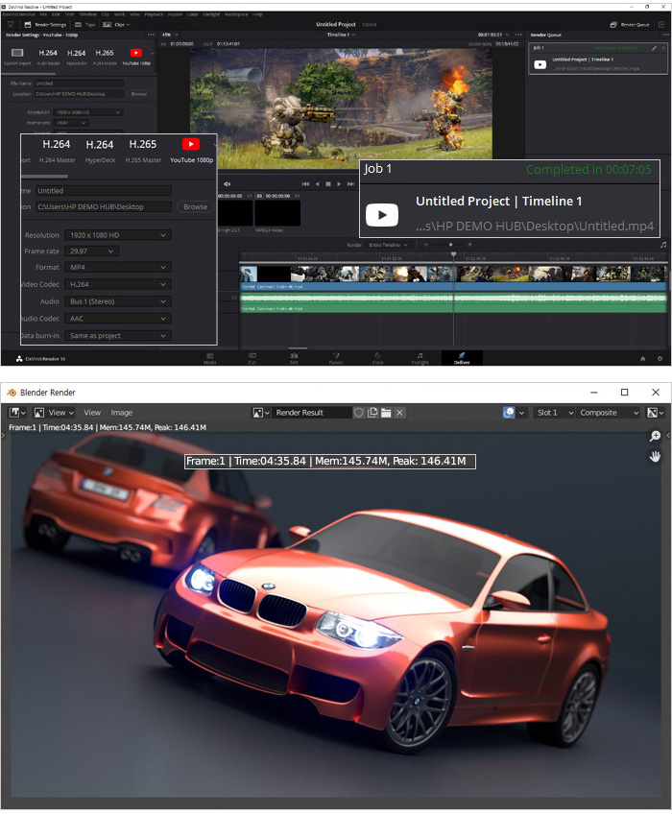Toggle the Render Queue panel button

630,24
